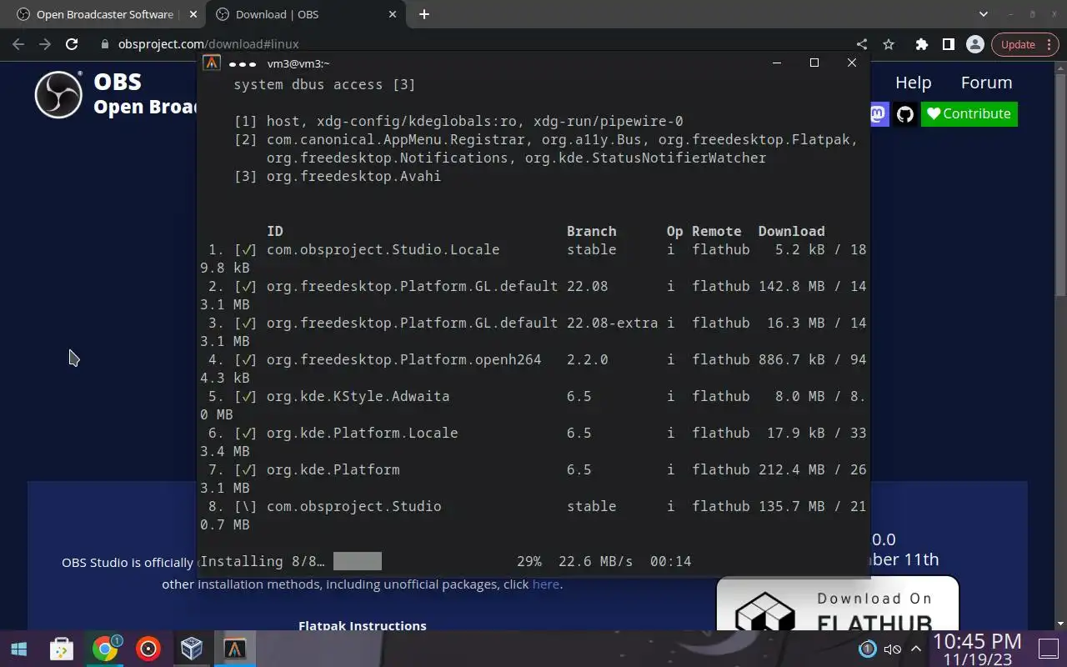Open the Chrome profile avatar
This screenshot has height=667, width=1067.
(x=974, y=44)
